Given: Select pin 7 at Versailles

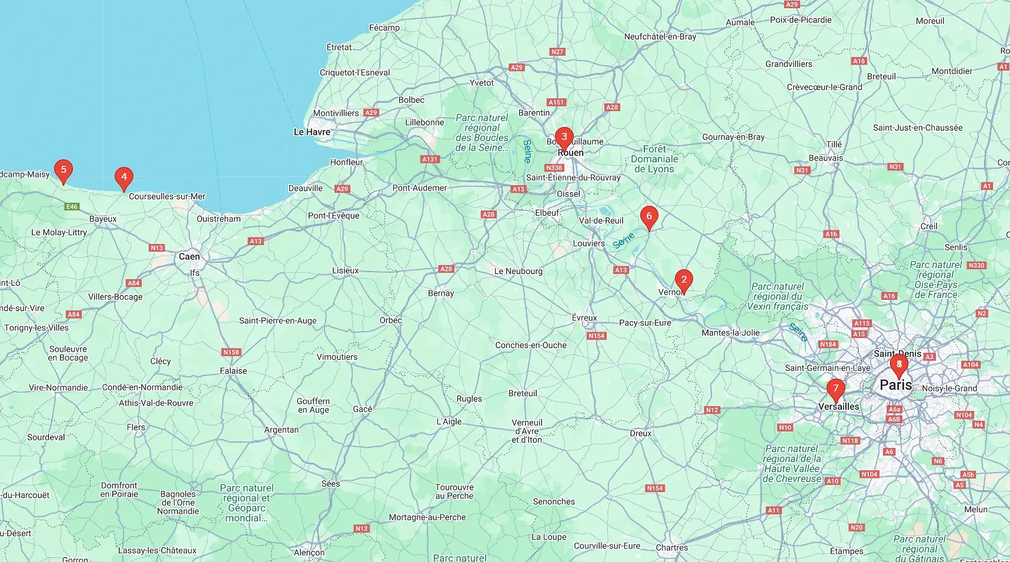Looking at the screenshot, I should [x=835, y=390].
